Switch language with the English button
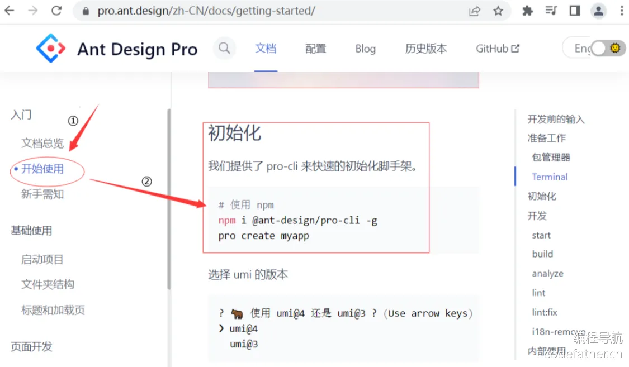 point(578,49)
